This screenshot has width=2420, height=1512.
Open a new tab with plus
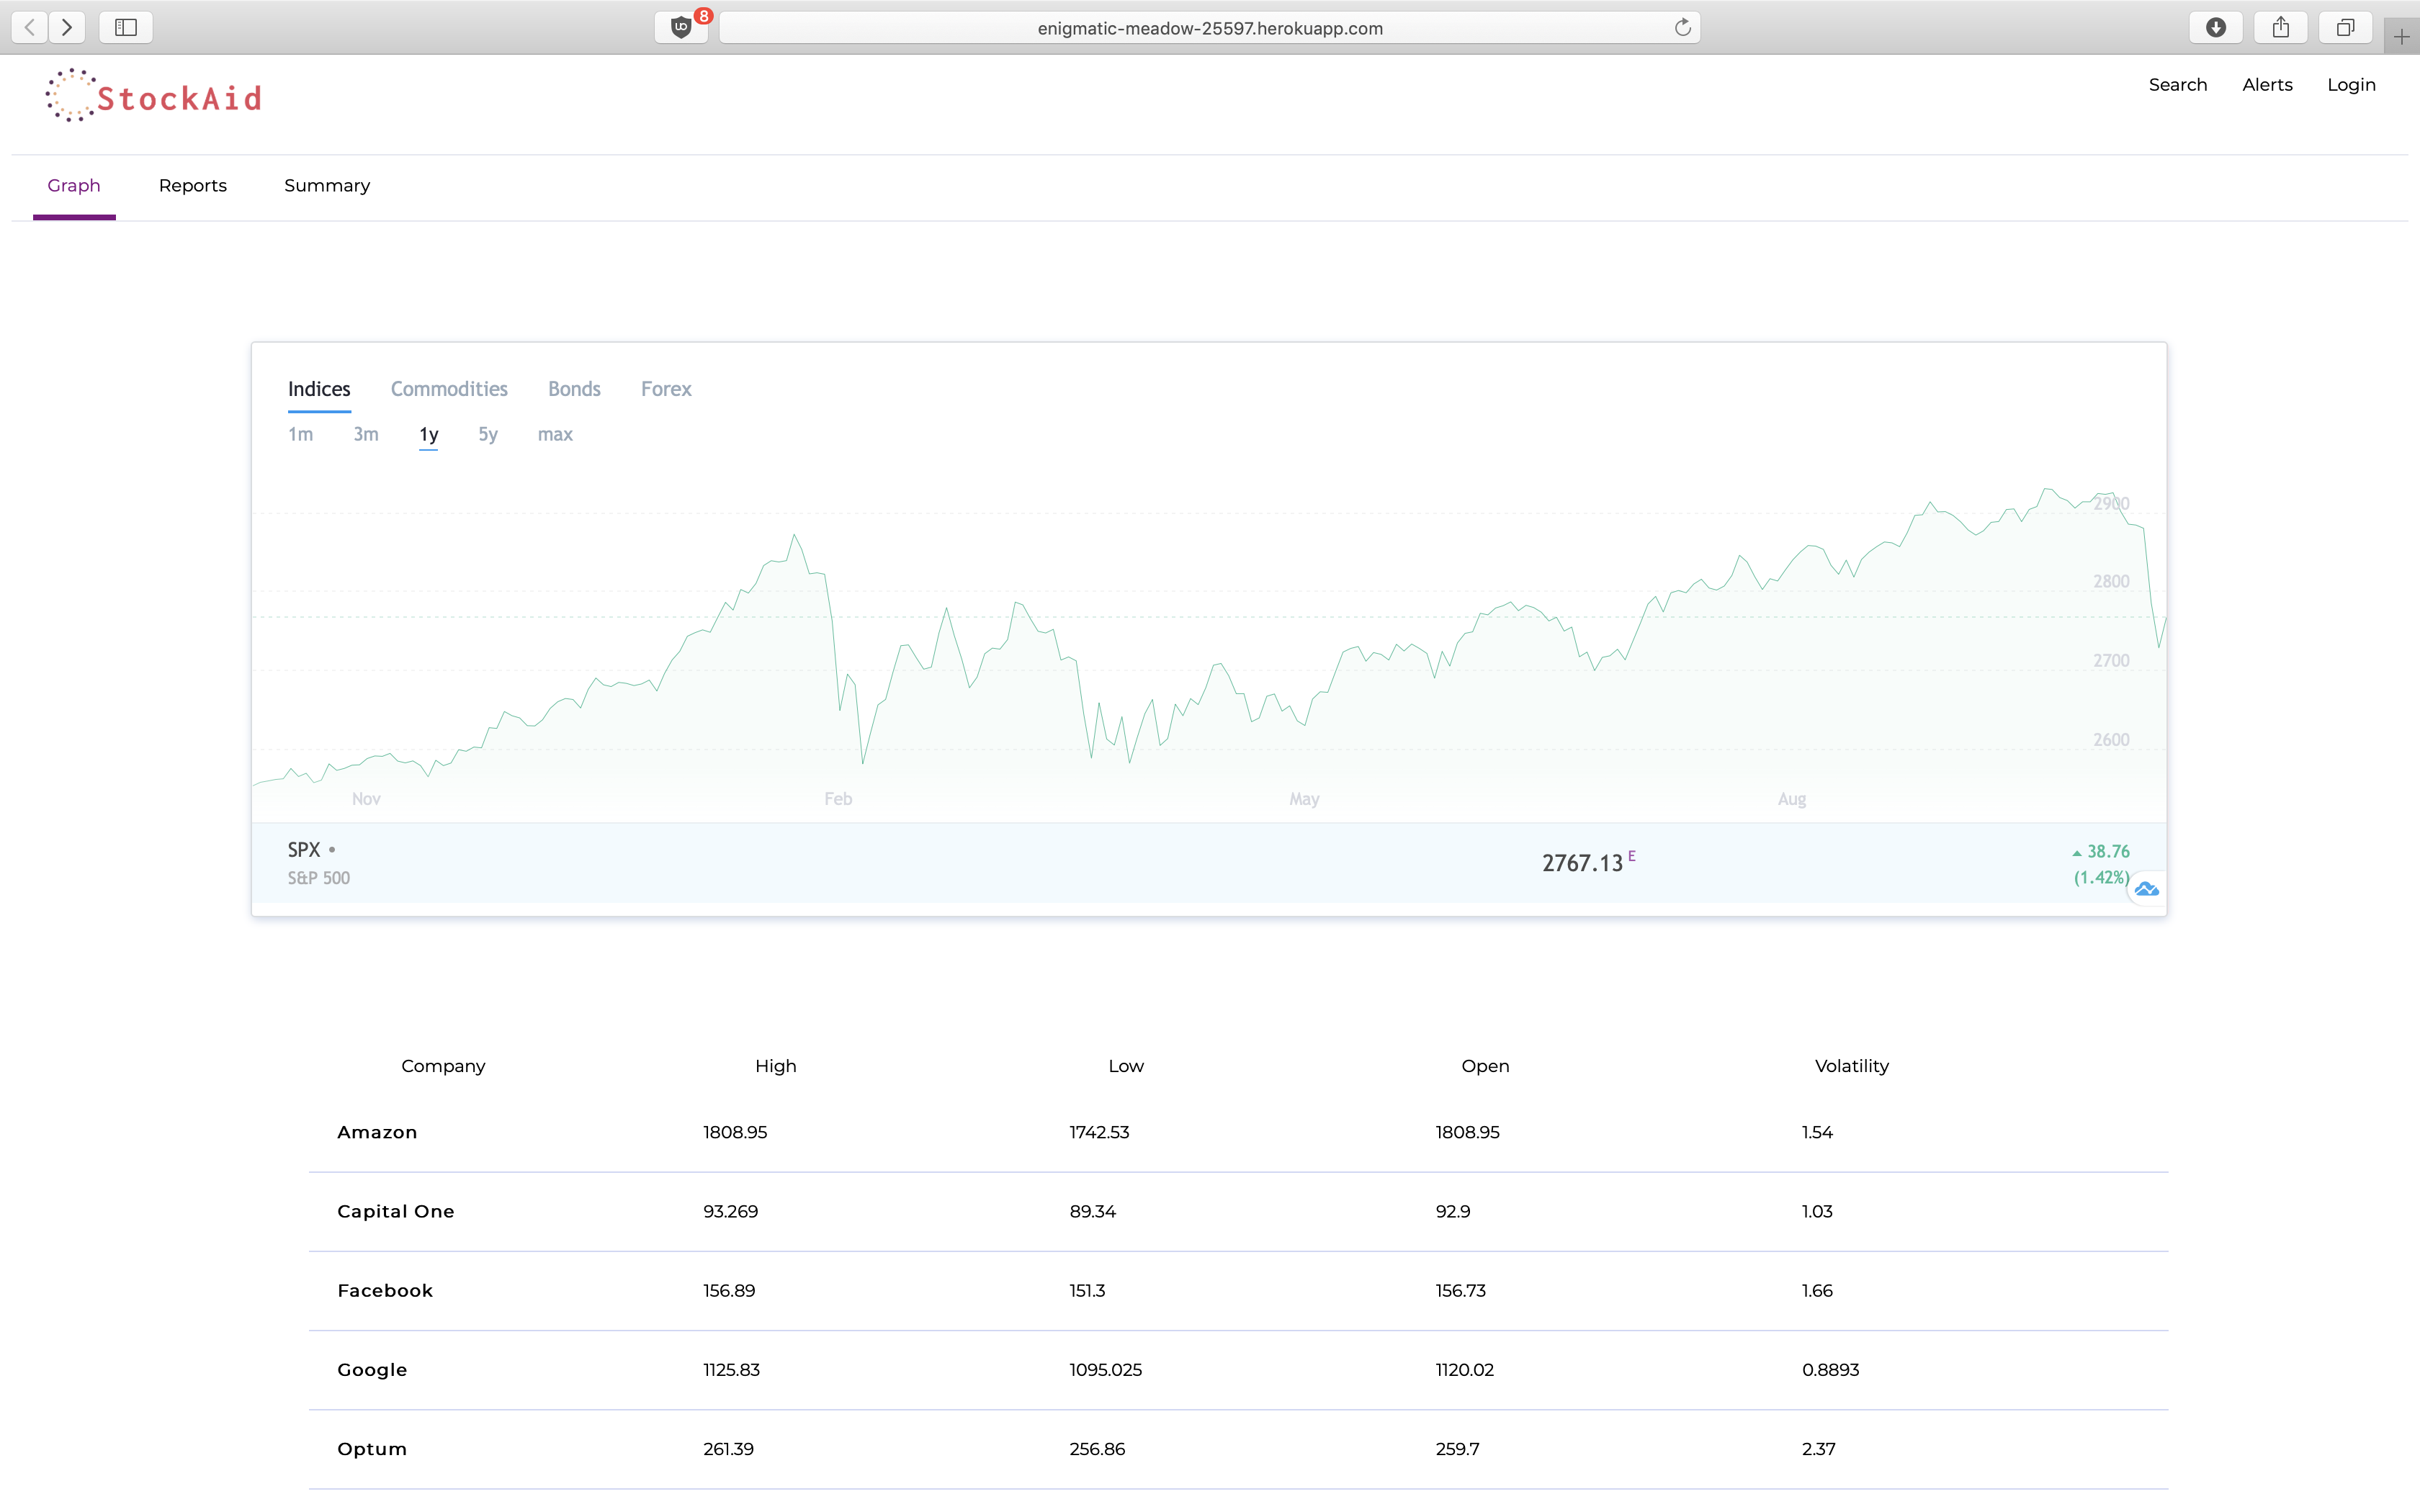2401,37
